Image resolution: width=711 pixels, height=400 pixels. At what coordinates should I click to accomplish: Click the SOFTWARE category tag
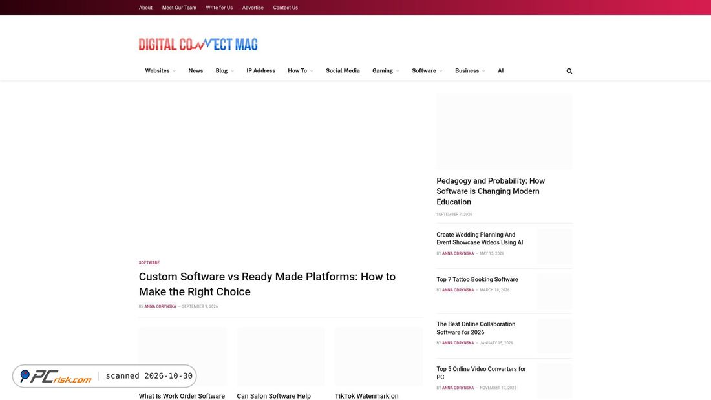coord(149,262)
